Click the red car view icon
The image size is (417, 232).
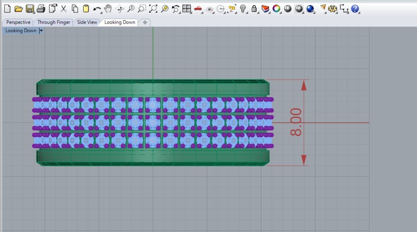coord(198,9)
